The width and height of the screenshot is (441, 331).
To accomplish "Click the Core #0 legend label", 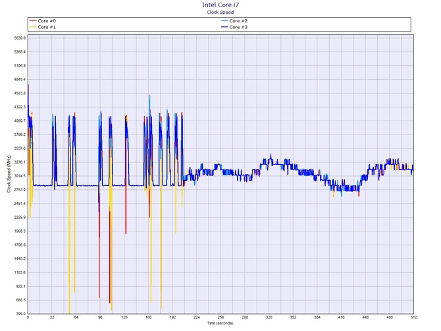I will pos(47,21).
